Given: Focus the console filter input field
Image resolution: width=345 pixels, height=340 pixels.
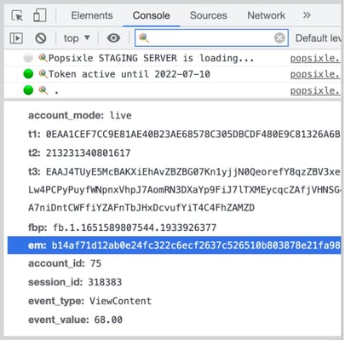Looking at the screenshot, I should 211,37.
